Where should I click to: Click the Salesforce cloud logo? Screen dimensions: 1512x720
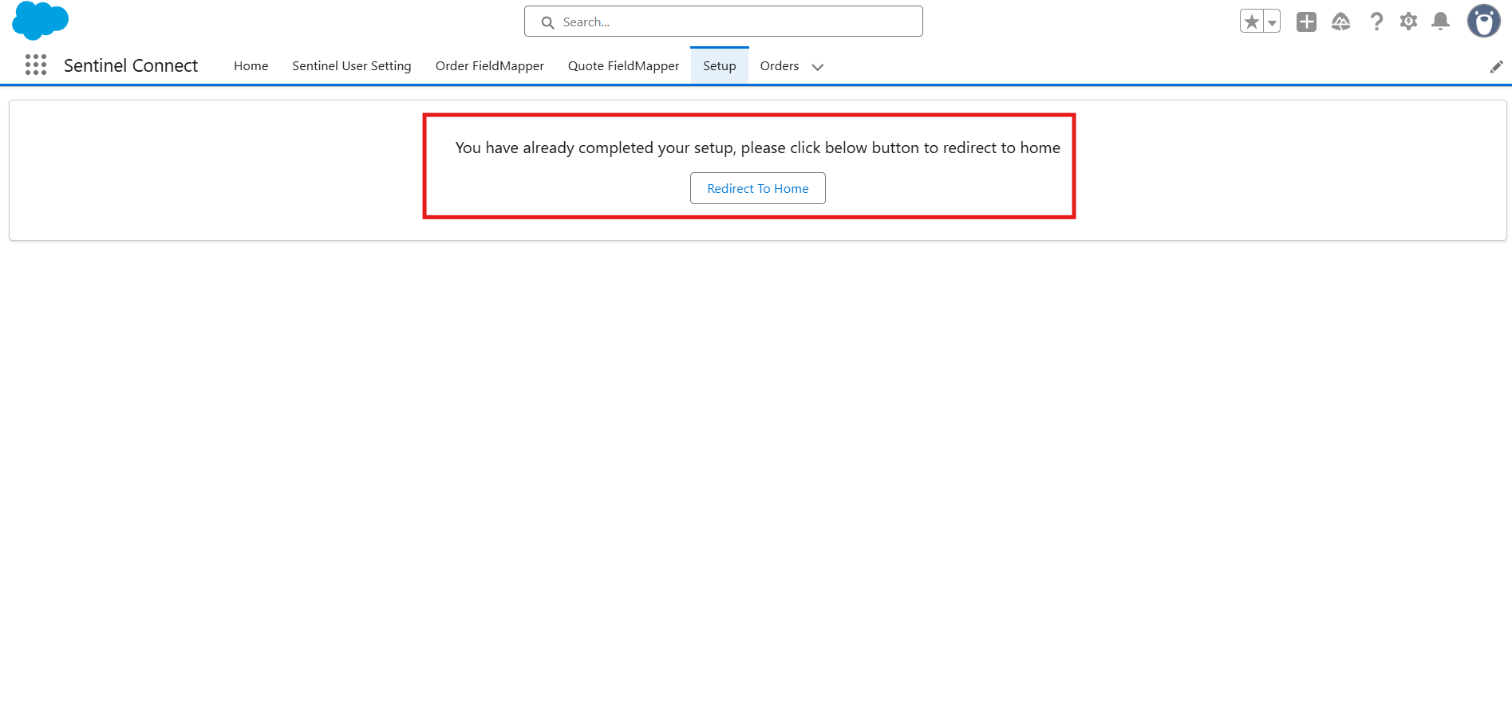point(40,21)
